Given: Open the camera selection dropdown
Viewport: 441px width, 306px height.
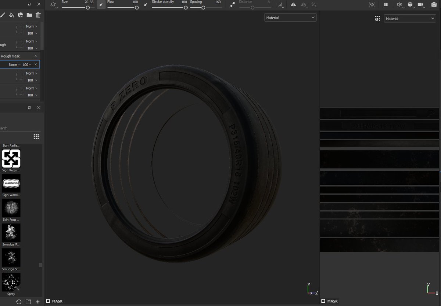Looking at the screenshot, I should [421, 5].
